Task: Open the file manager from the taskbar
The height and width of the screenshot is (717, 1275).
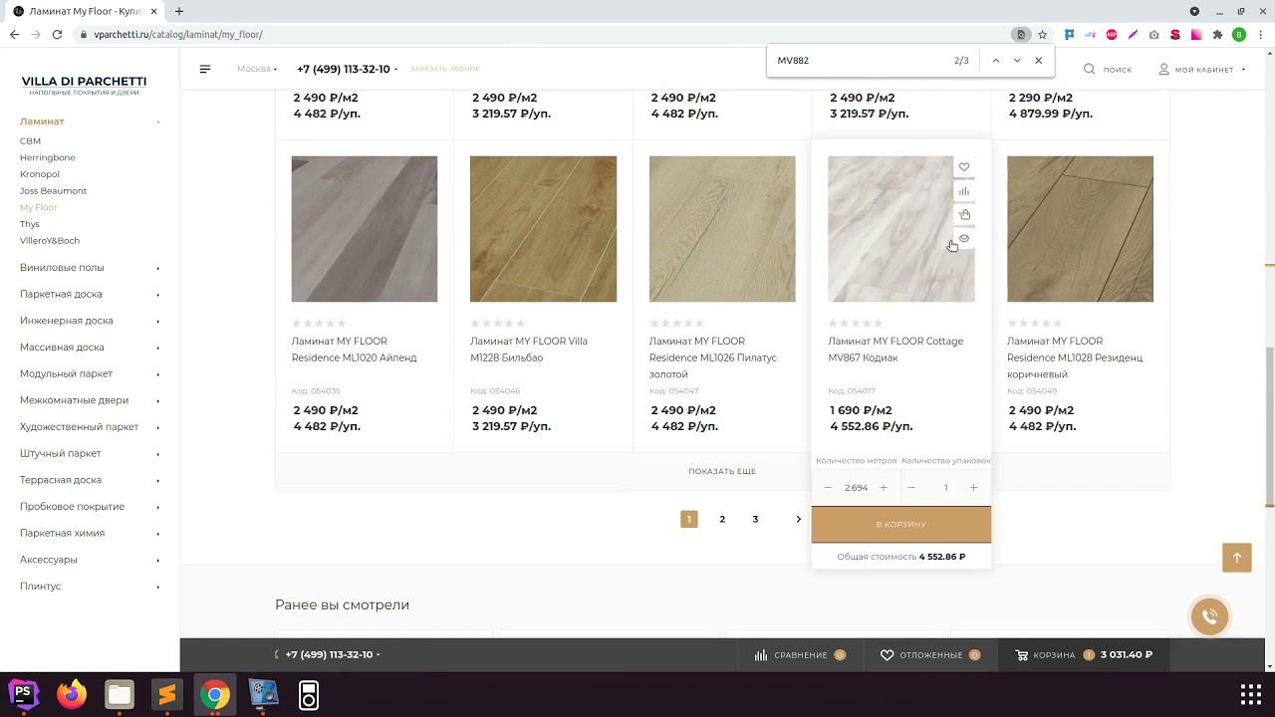Action: point(120,694)
